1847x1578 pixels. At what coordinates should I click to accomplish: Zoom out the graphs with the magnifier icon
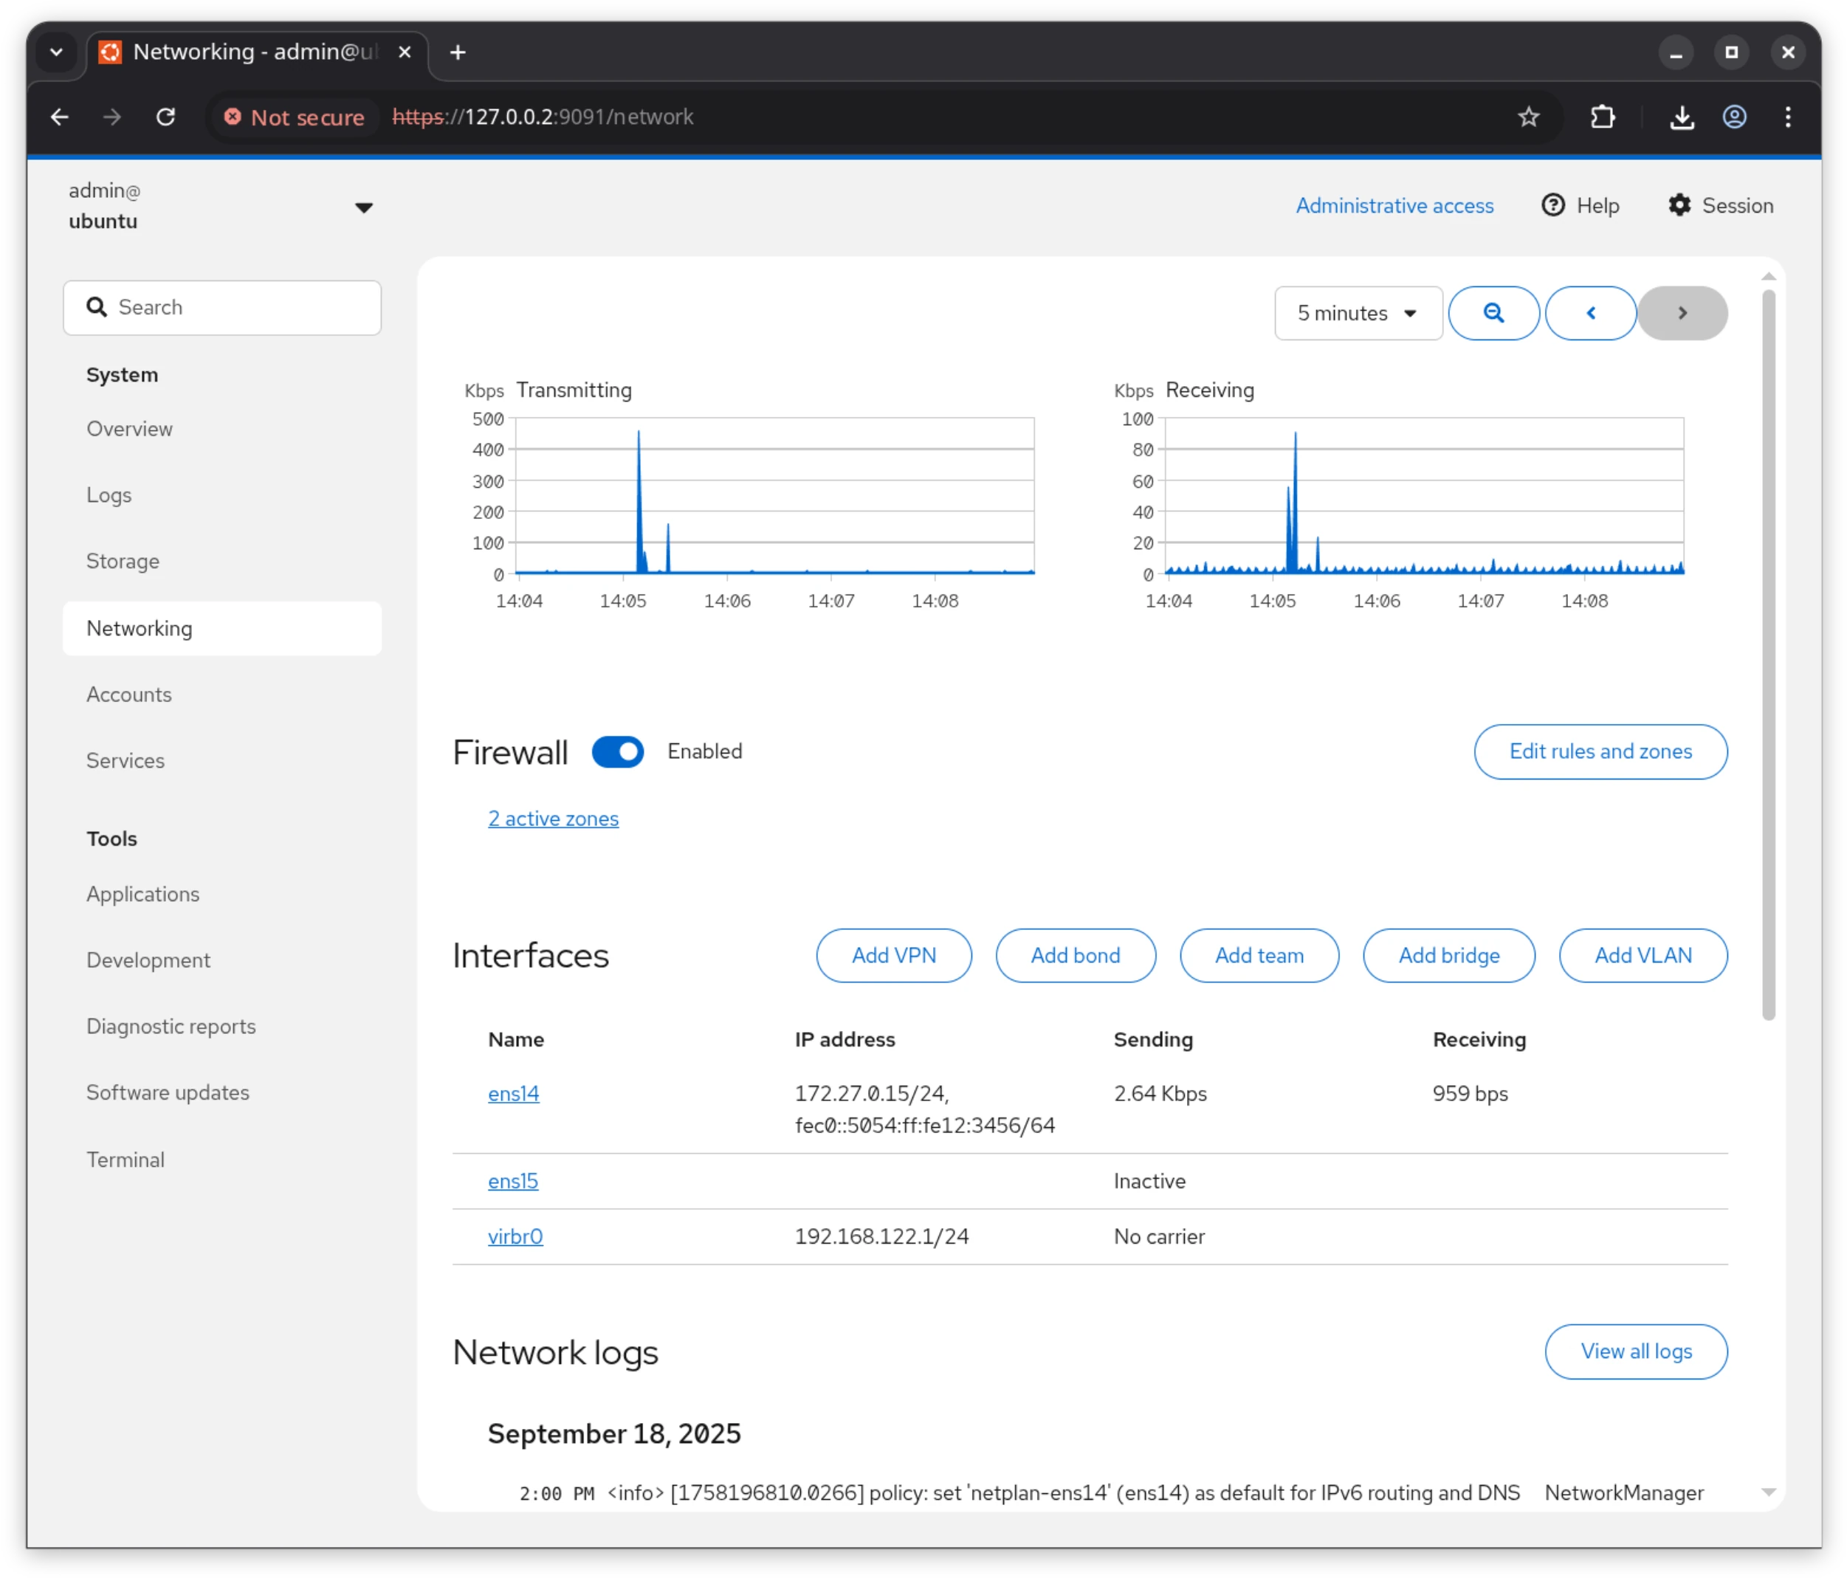point(1493,313)
